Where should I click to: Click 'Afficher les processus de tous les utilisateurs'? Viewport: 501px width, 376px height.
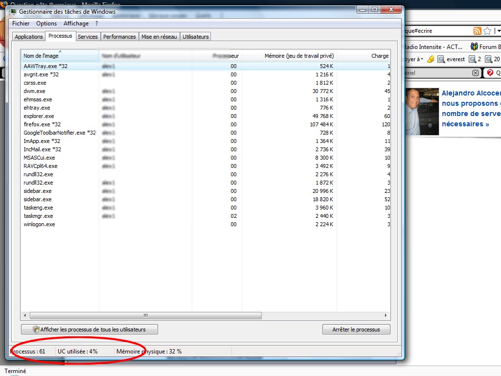pos(90,329)
